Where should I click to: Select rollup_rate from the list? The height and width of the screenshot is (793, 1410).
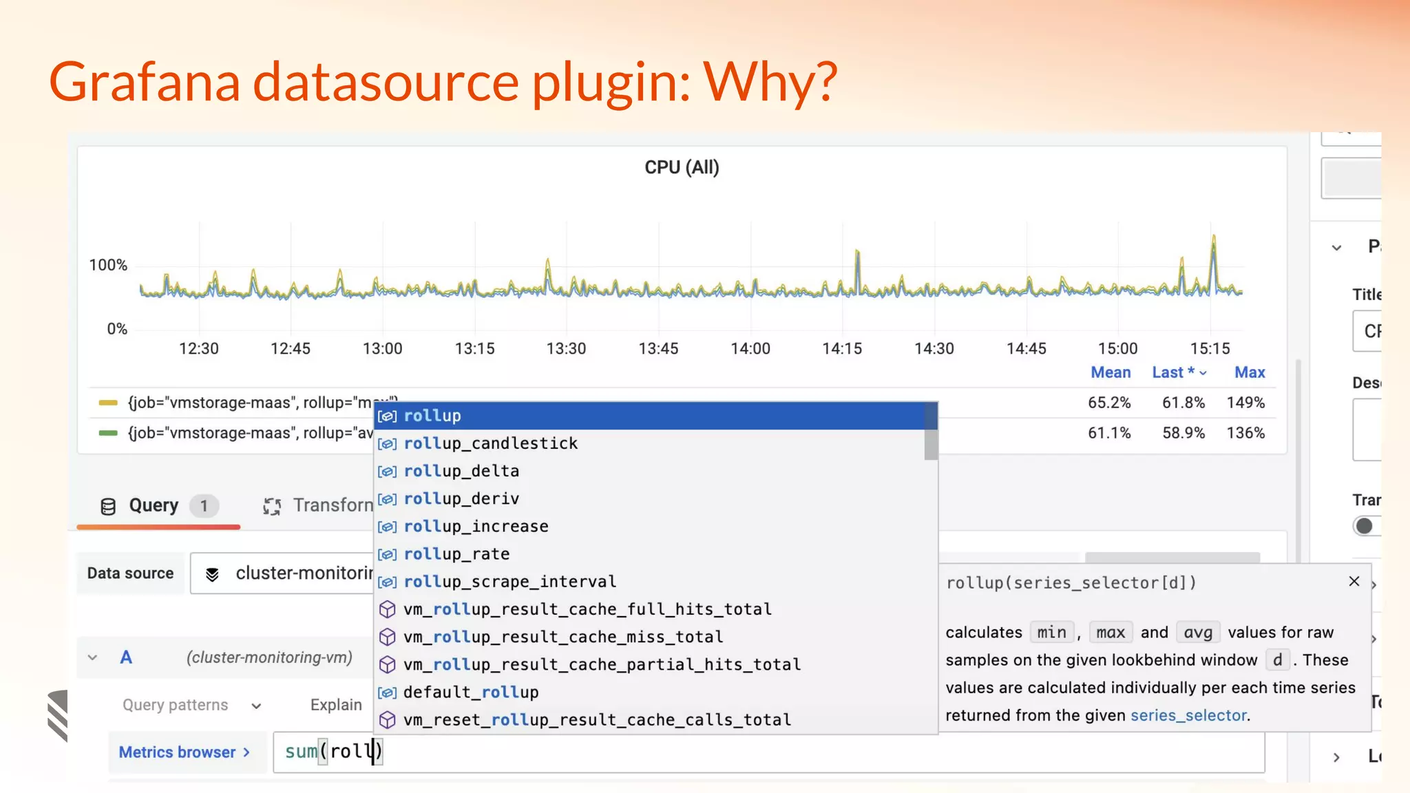(655, 554)
